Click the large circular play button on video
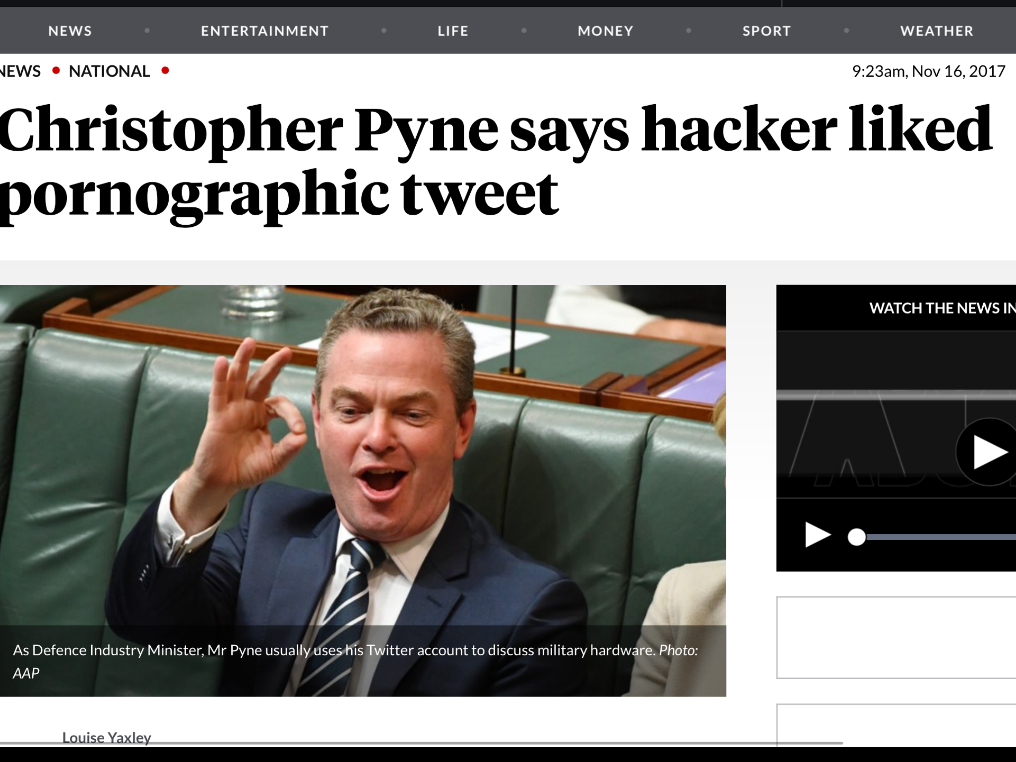 click(x=986, y=452)
